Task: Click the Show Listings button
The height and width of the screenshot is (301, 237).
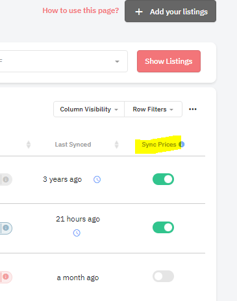Action: pyautogui.click(x=169, y=61)
